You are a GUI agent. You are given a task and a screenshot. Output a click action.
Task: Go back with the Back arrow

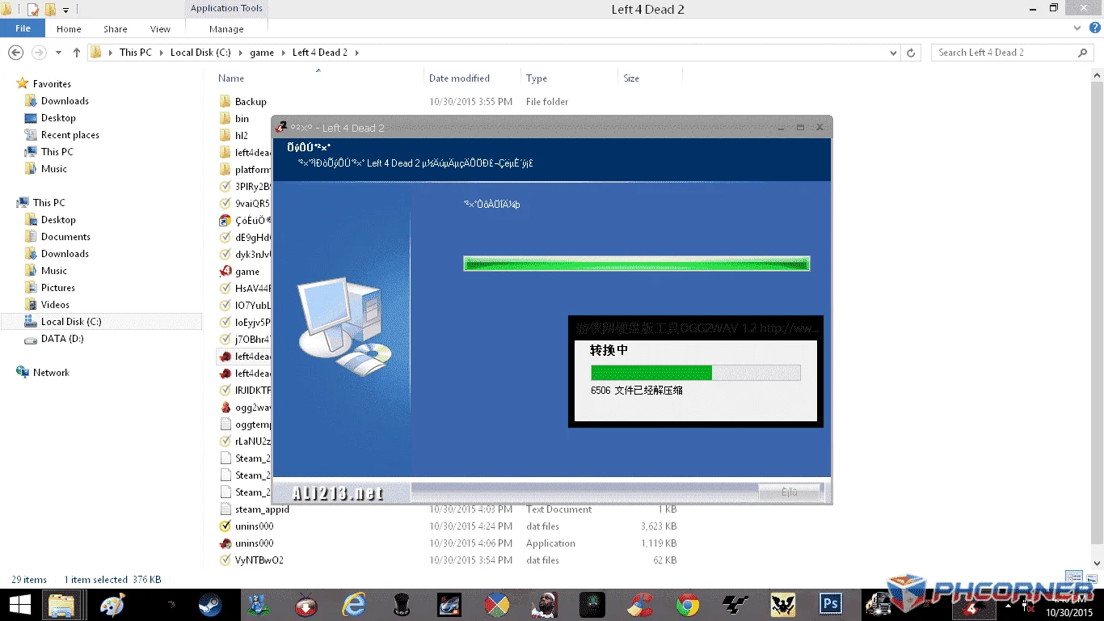pos(15,53)
